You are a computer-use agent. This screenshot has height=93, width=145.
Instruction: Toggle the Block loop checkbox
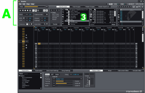coord(24,14)
